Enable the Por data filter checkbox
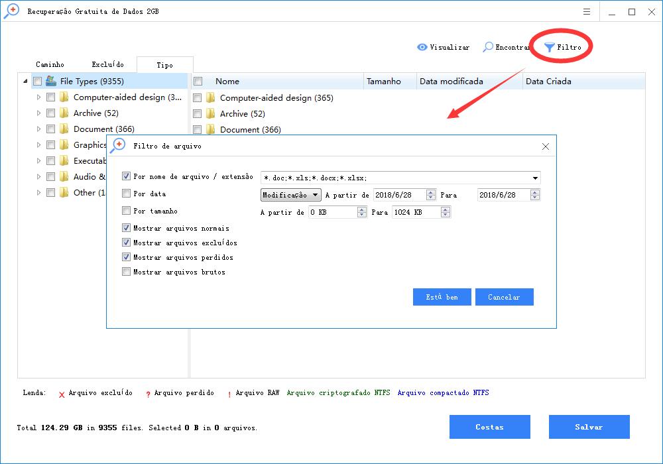Viewport: 663px width, 464px height. pos(127,194)
